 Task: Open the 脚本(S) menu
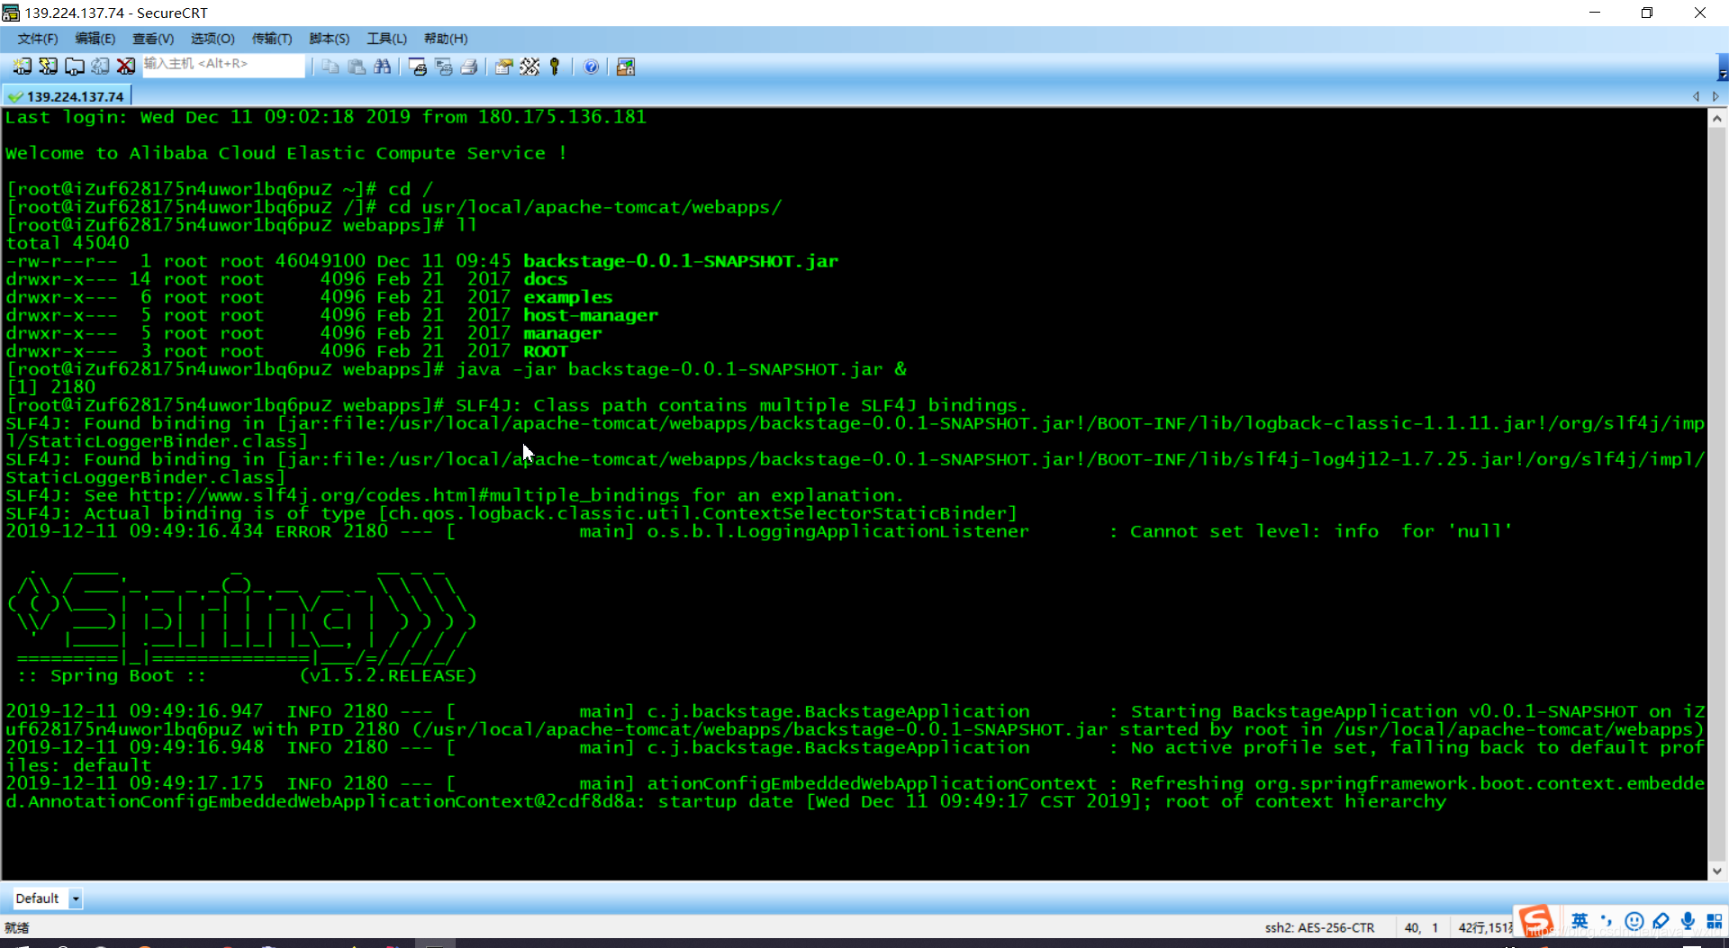[x=329, y=39]
